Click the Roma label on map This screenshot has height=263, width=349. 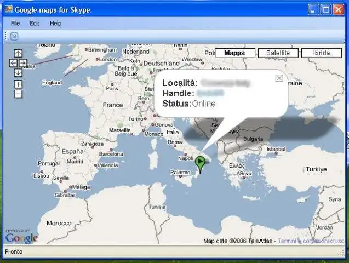175,142
